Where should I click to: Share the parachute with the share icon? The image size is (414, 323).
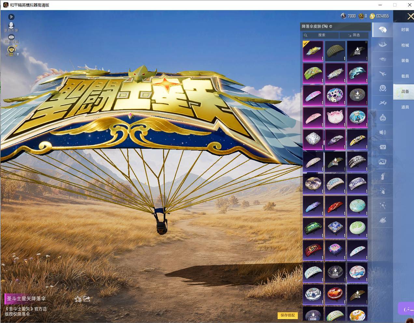[87, 299]
